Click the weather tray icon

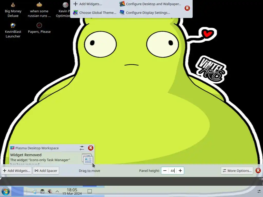pos(34,191)
